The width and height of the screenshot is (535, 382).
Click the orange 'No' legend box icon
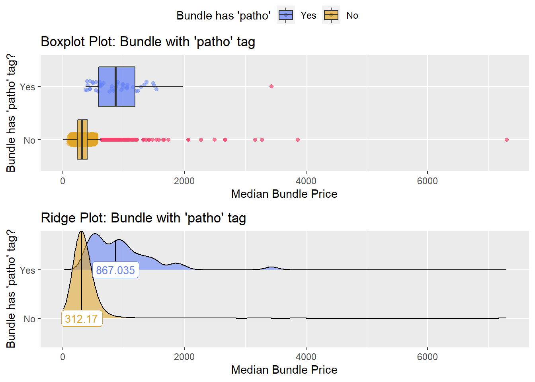point(331,15)
